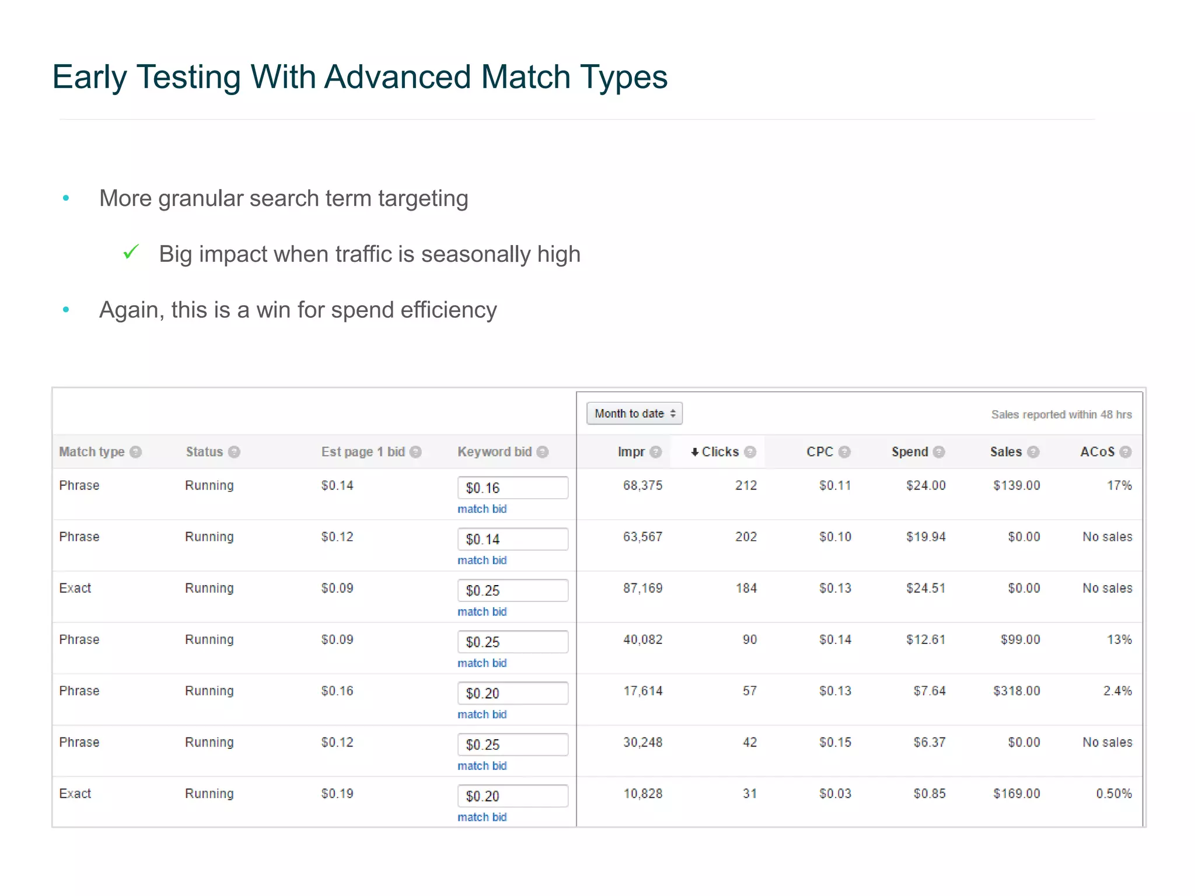Click Big impact when traffic is seasonally high
This screenshot has width=1195, height=896.
[370, 254]
